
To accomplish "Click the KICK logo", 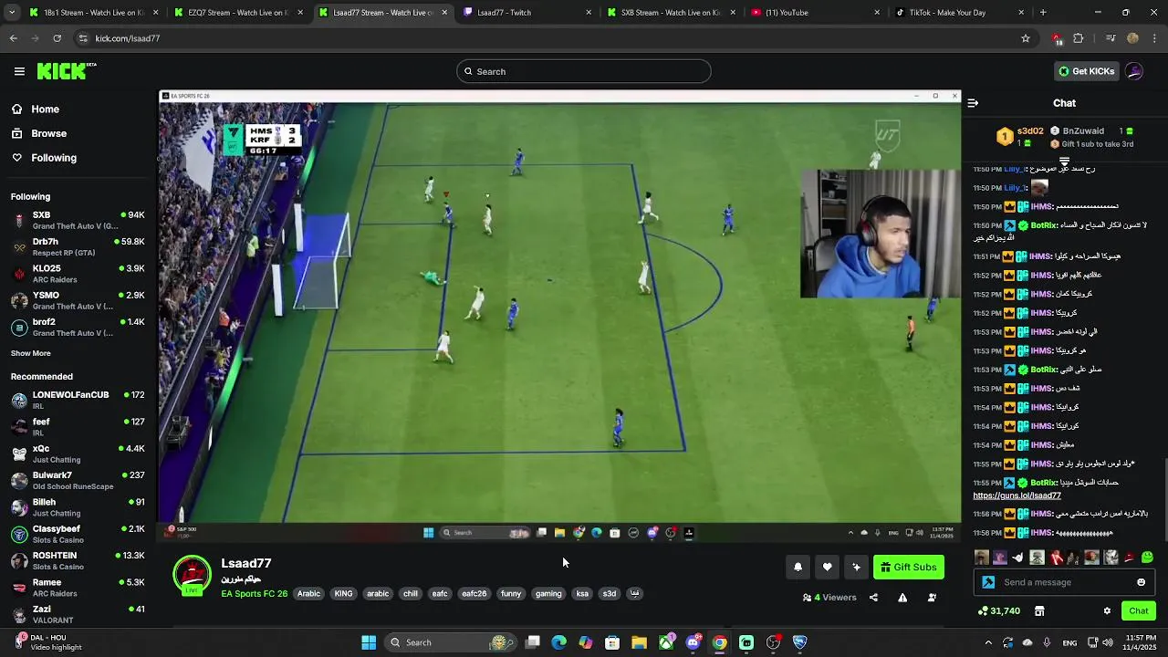I will (x=66, y=71).
